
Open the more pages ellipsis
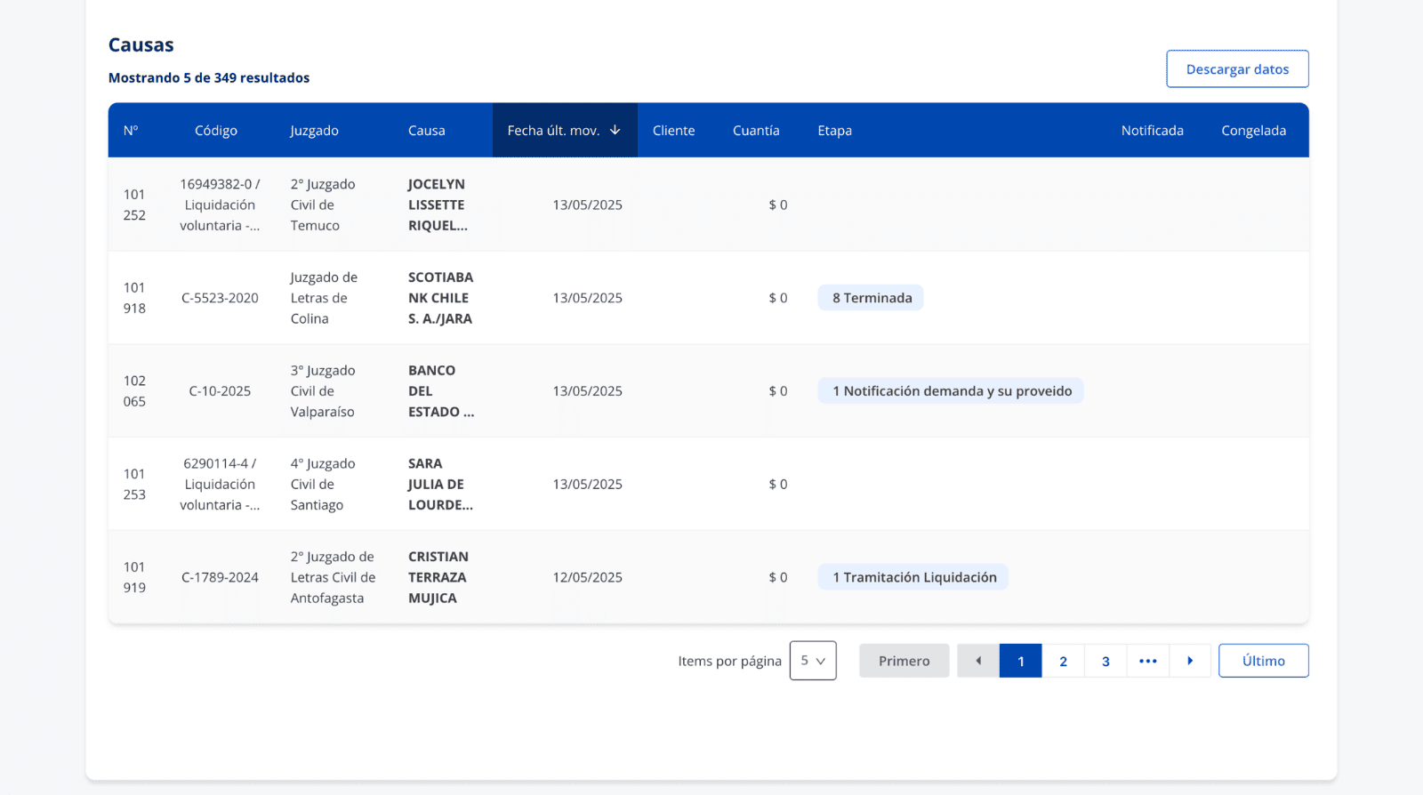pos(1147,661)
